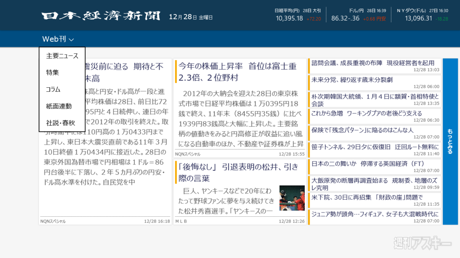Screen dimensions: 460x258
Task: Click NQNスペシャル label dated 12/28 16:18
Action: [x=53, y=221]
